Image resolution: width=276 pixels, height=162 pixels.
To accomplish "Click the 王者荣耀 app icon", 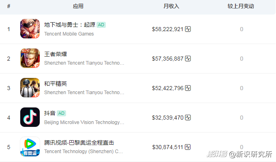I will tap(30, 59).
